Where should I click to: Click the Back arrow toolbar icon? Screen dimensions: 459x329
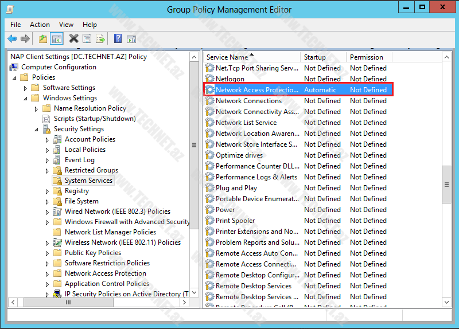(12, 39)
